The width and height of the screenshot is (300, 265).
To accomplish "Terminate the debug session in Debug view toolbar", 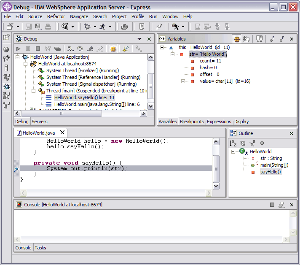I will pos(38,49).
